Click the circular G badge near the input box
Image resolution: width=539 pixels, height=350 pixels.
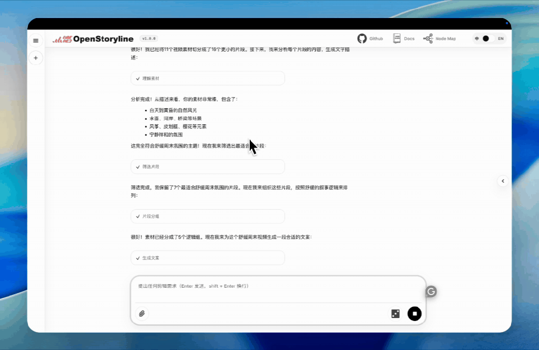430,291
